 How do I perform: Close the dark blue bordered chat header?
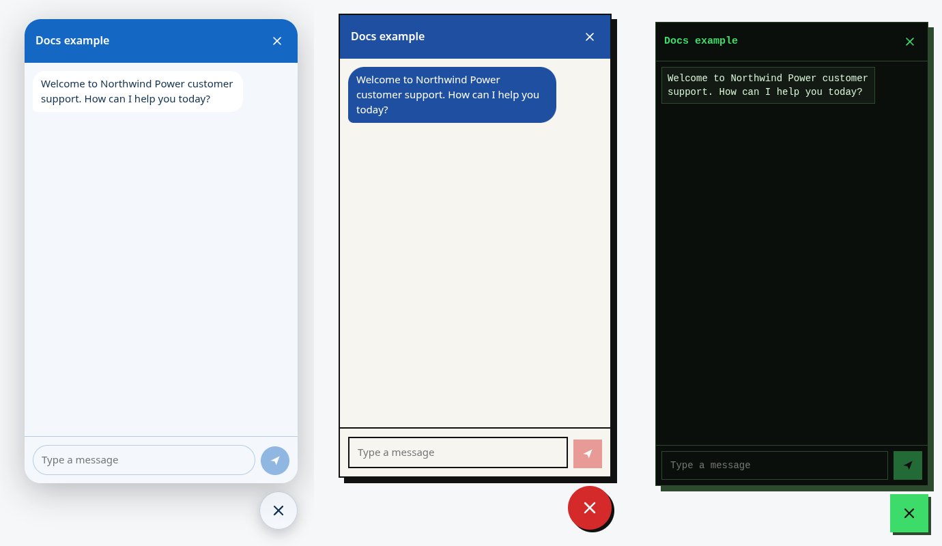590,37
